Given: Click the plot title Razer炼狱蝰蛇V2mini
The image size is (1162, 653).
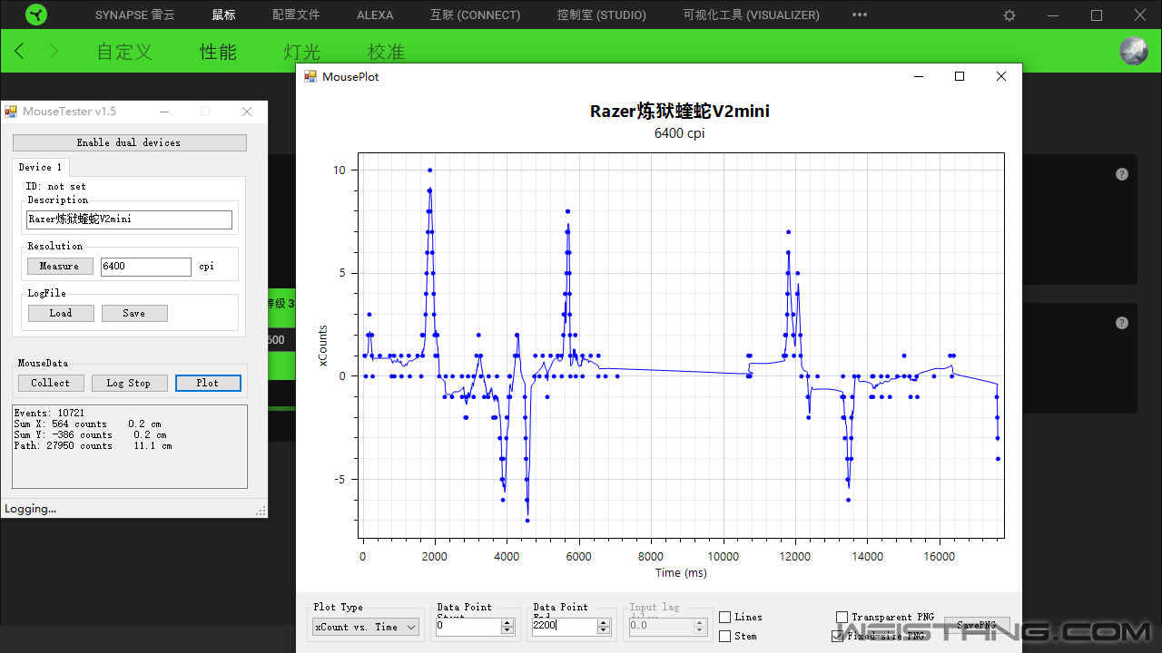Looking at the screenshot, I should click(x=680, y=112).
